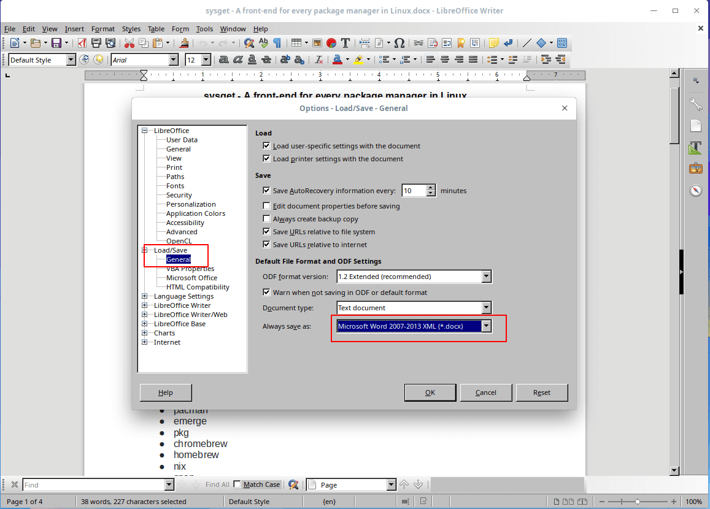Open the Insert Special Character dialog

point(399,43)
